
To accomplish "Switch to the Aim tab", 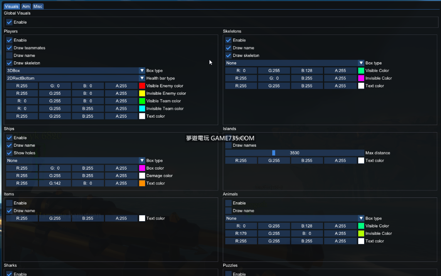I will coord(26,6).
